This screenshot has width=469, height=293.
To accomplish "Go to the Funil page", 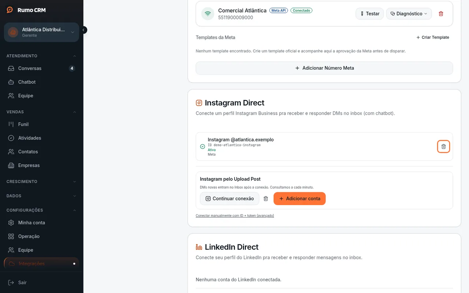I will [x=41, y=124].
